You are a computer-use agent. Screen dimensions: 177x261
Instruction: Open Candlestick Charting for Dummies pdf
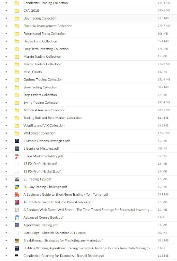click(64, 256)
